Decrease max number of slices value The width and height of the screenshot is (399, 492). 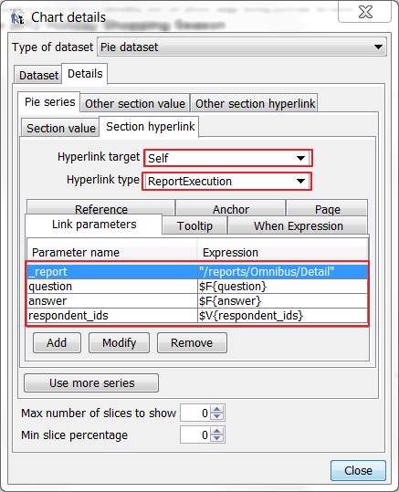click(x=217, y=416)
